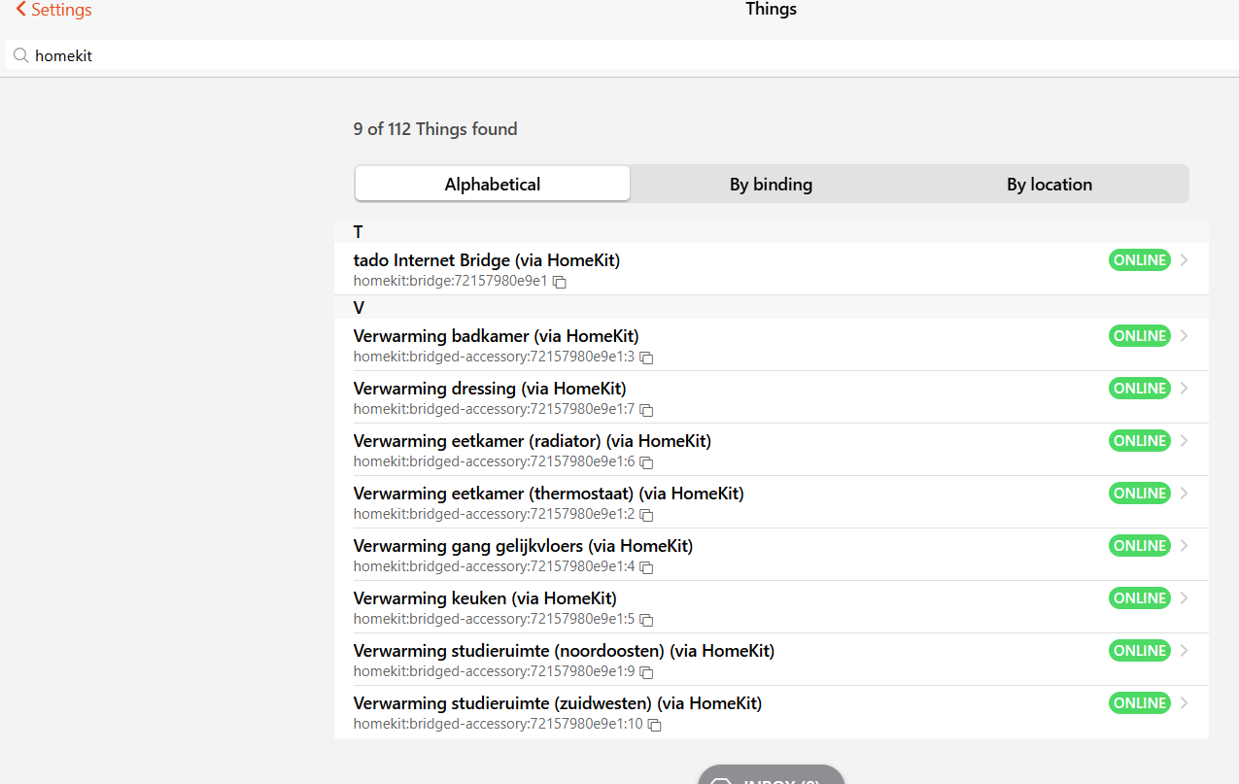Open the tado Internet Bridge thing
This screenshot has width=1239, height=784.
click(772, 269)
